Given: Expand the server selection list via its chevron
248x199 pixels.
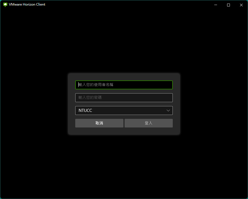Looking at the screenshot, I should 168,110.
